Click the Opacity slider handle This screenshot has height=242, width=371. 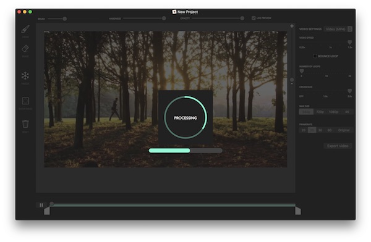coord(242,18)
